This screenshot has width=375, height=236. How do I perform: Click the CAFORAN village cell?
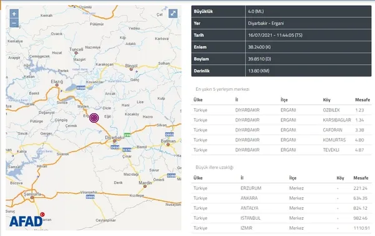332,130
